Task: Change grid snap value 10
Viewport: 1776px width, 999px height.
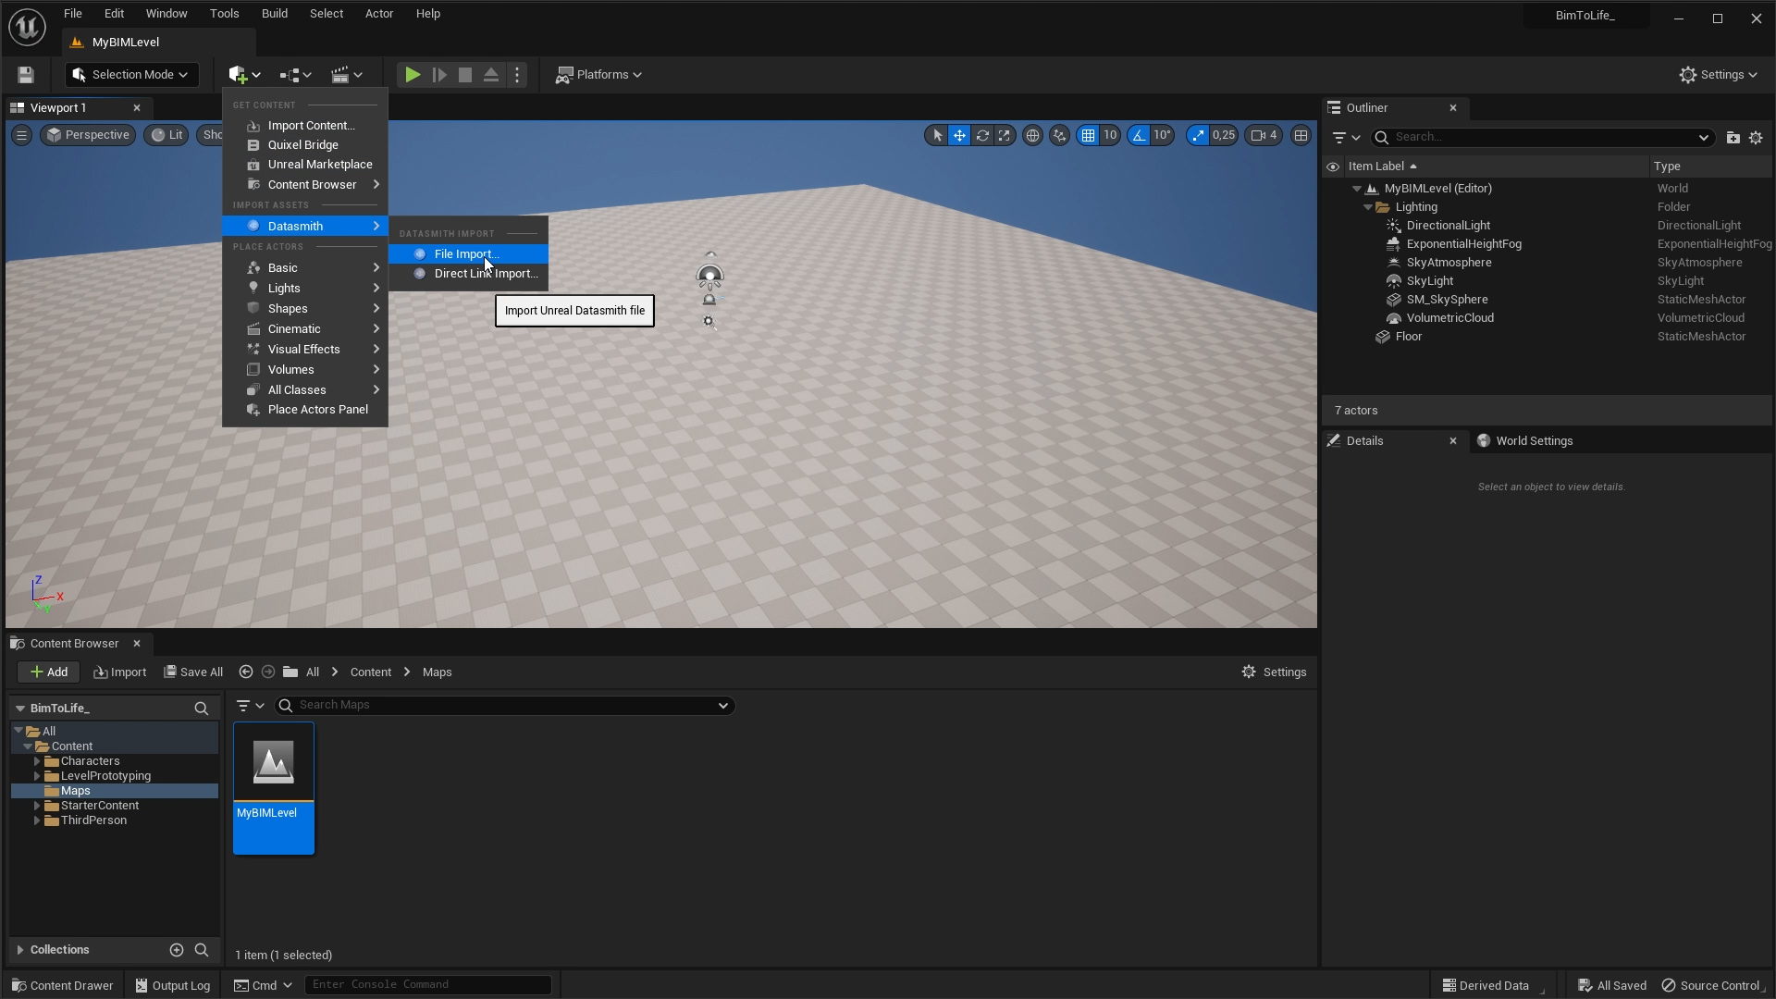Action: click(1110, 135)
